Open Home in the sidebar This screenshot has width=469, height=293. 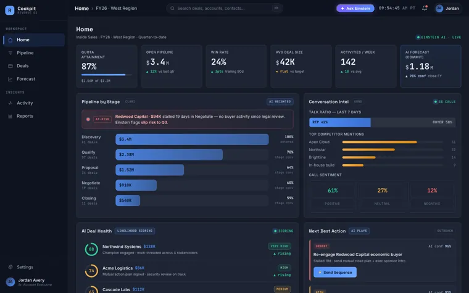(x=34, y=39)
